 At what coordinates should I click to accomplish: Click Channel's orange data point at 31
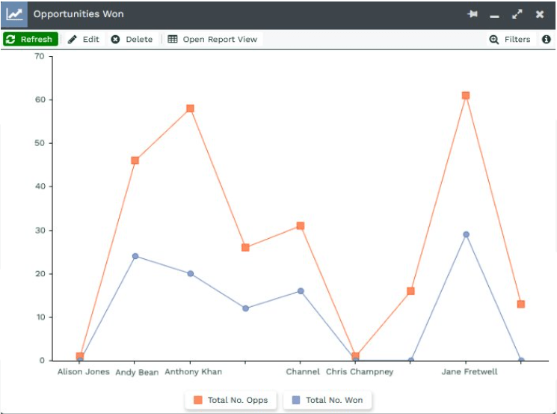(301, 226)
